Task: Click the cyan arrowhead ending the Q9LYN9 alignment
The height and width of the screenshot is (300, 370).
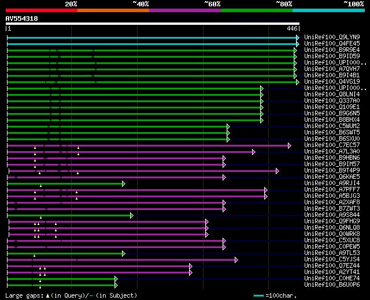Action: [x=298, y=37]
